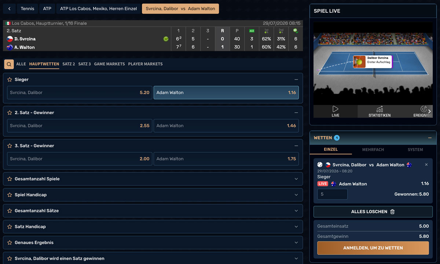Collapse the Sieger market section
The image size is (440, 264).
[x=296, y=79]
